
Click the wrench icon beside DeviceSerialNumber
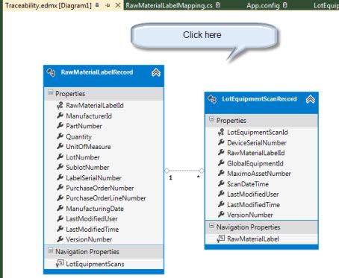coord(221,142)
